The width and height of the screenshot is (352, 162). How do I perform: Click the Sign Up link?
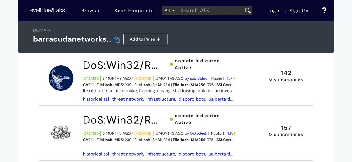(299, 11)
